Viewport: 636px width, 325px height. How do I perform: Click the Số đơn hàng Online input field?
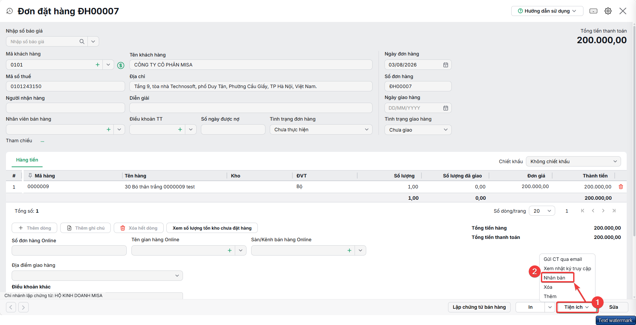[x=69, y=251]
